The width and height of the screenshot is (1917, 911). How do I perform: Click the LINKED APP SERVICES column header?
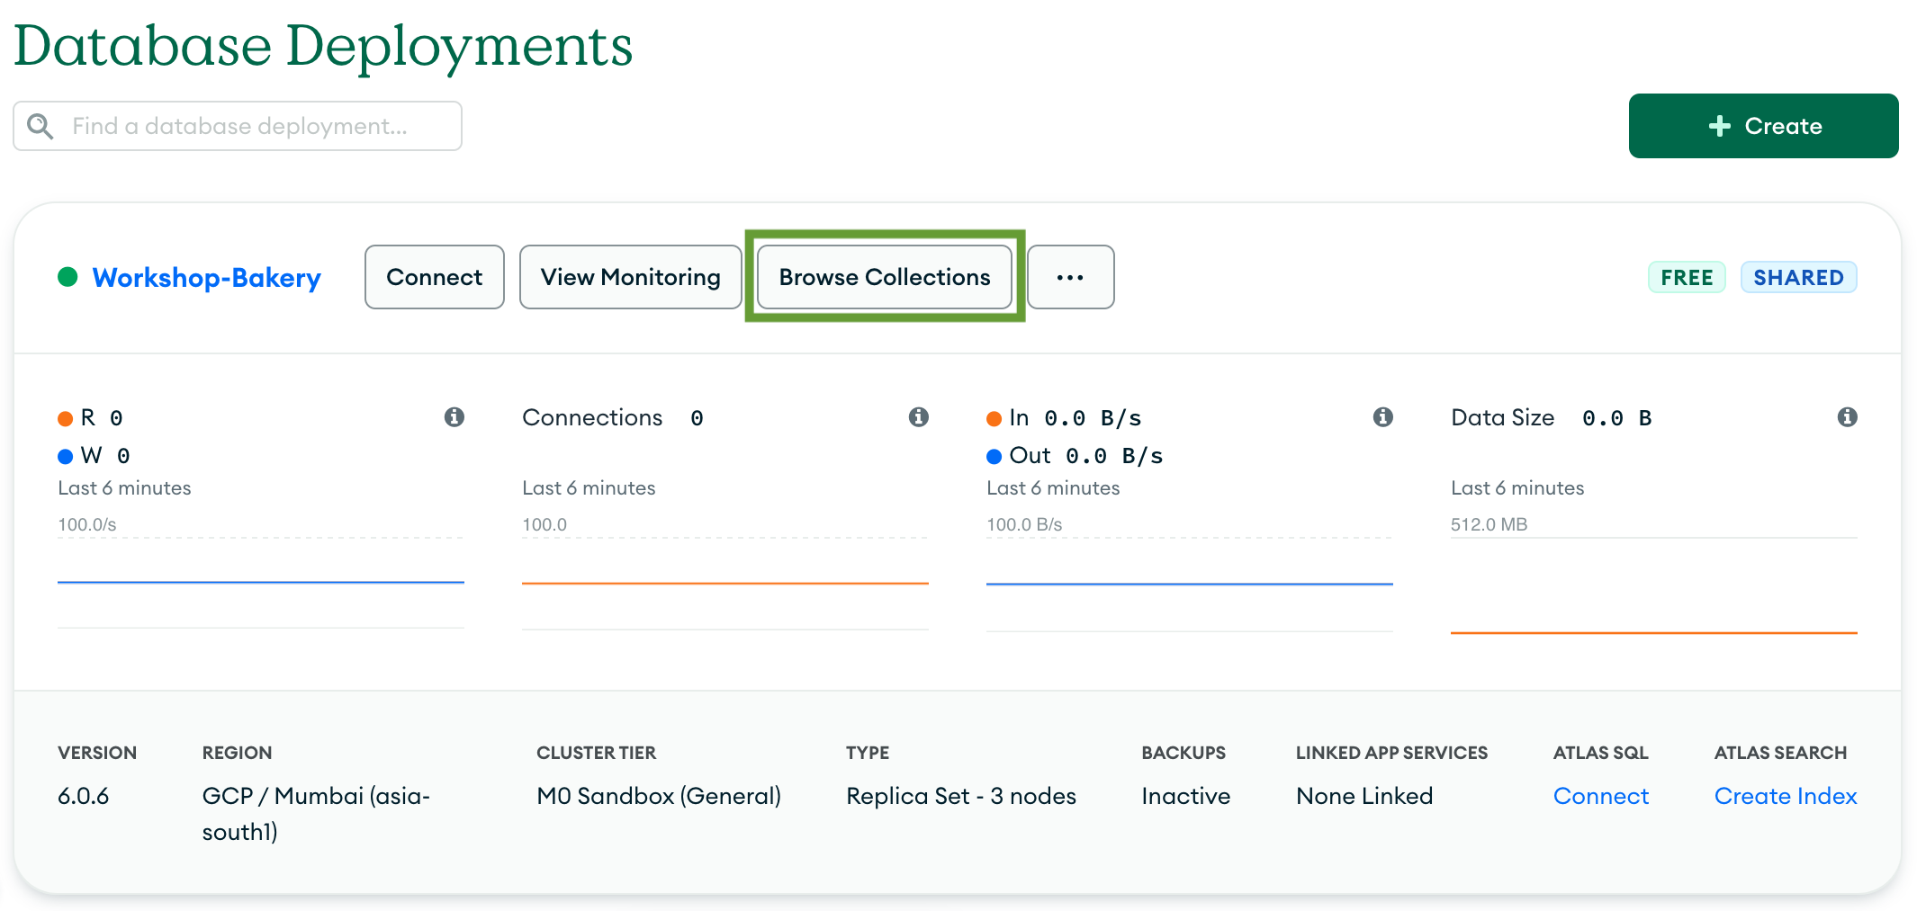1391,753
